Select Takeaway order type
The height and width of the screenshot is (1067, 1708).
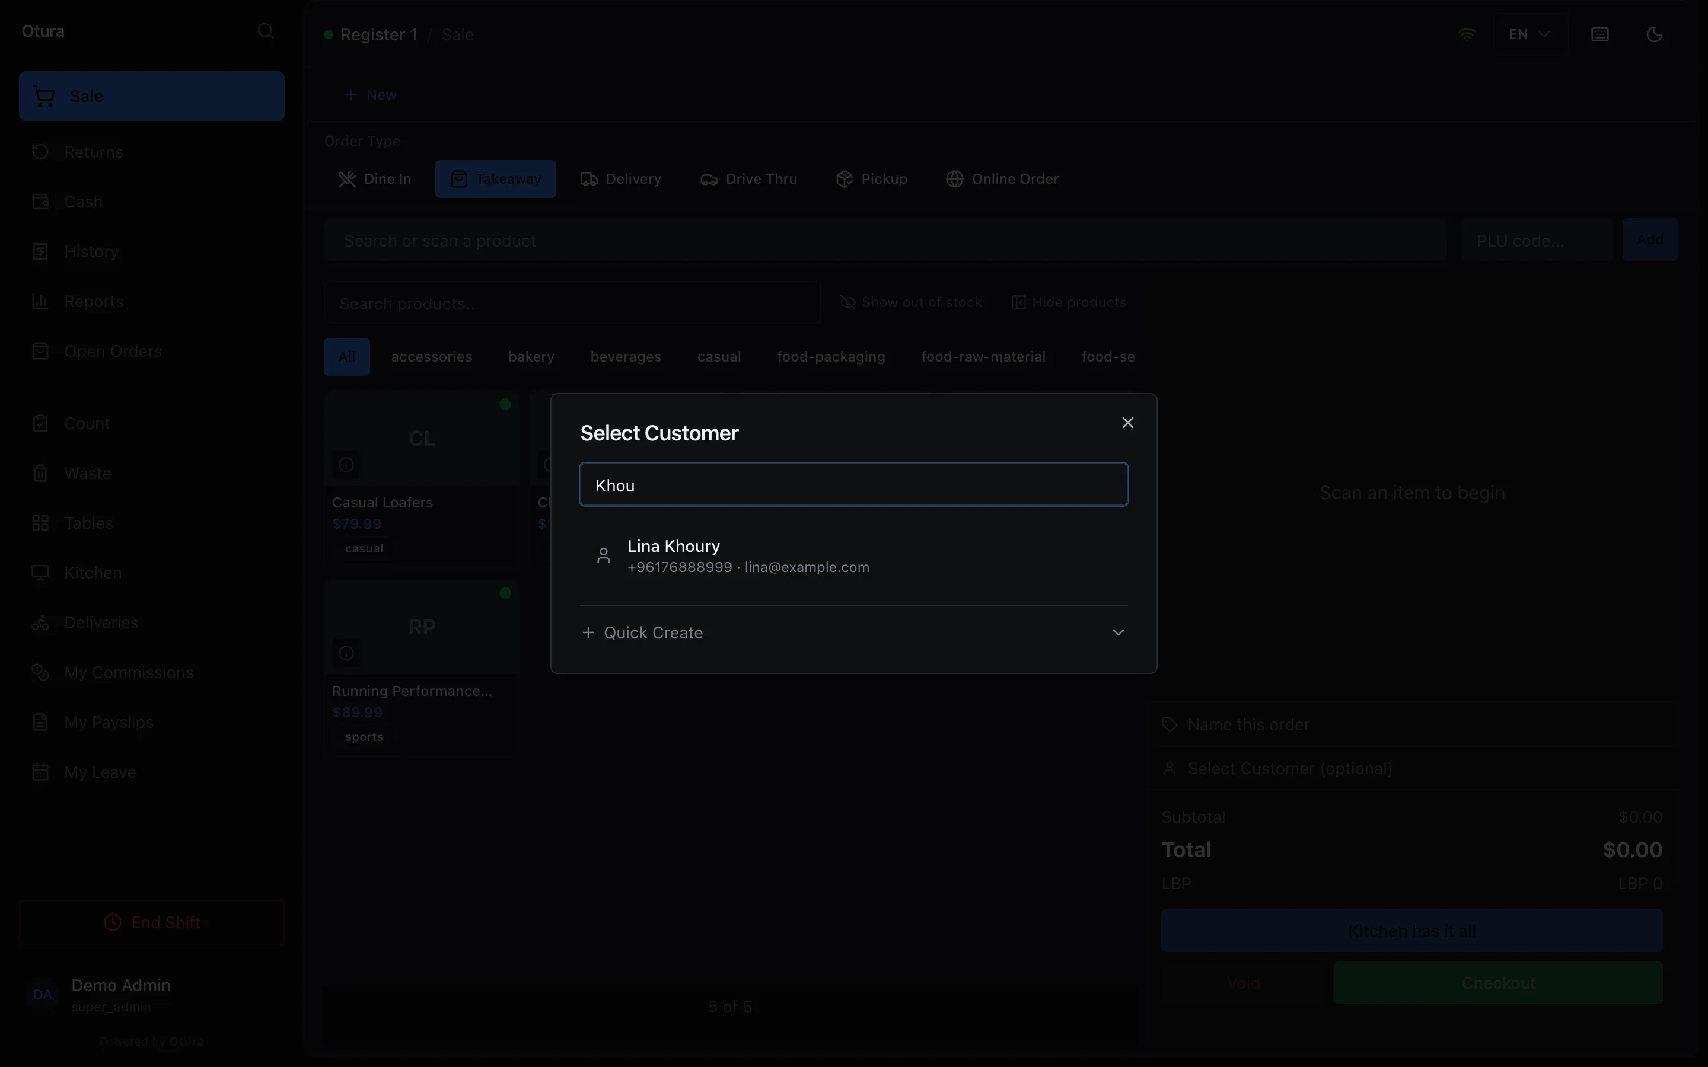coord(495,179)
